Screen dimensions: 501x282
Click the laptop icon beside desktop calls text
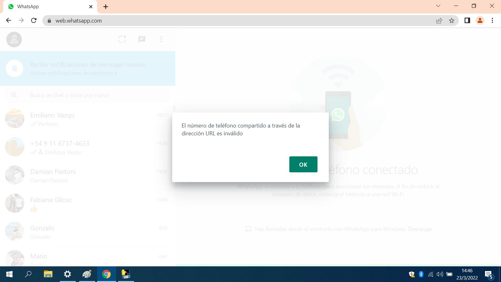click(x=248, y=229)
